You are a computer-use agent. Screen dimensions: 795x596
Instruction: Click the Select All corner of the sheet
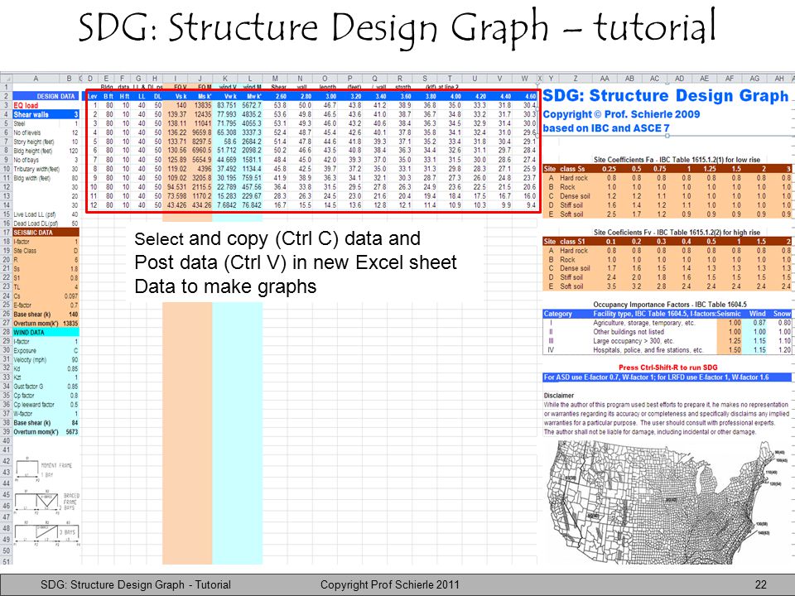click(6, 79)
